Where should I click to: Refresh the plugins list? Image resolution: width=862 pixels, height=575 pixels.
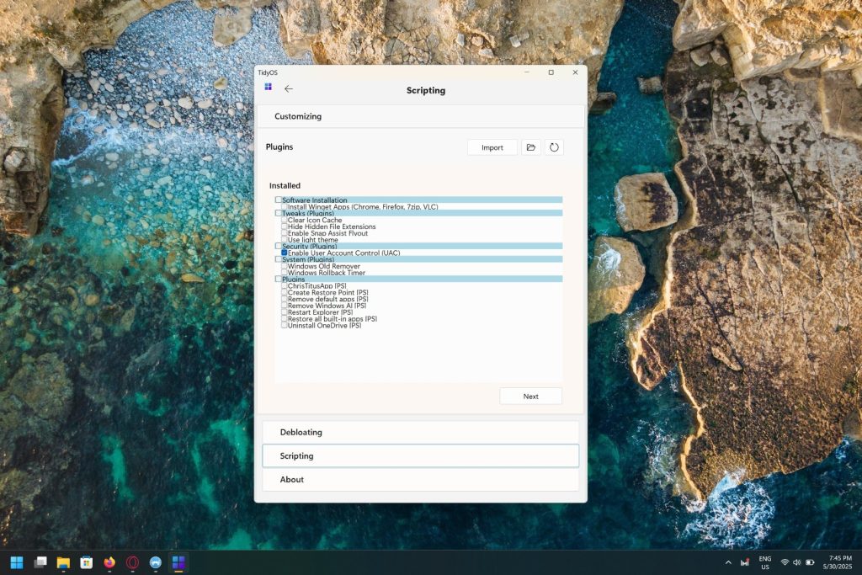pyautogui.click(x=554, y=147)
